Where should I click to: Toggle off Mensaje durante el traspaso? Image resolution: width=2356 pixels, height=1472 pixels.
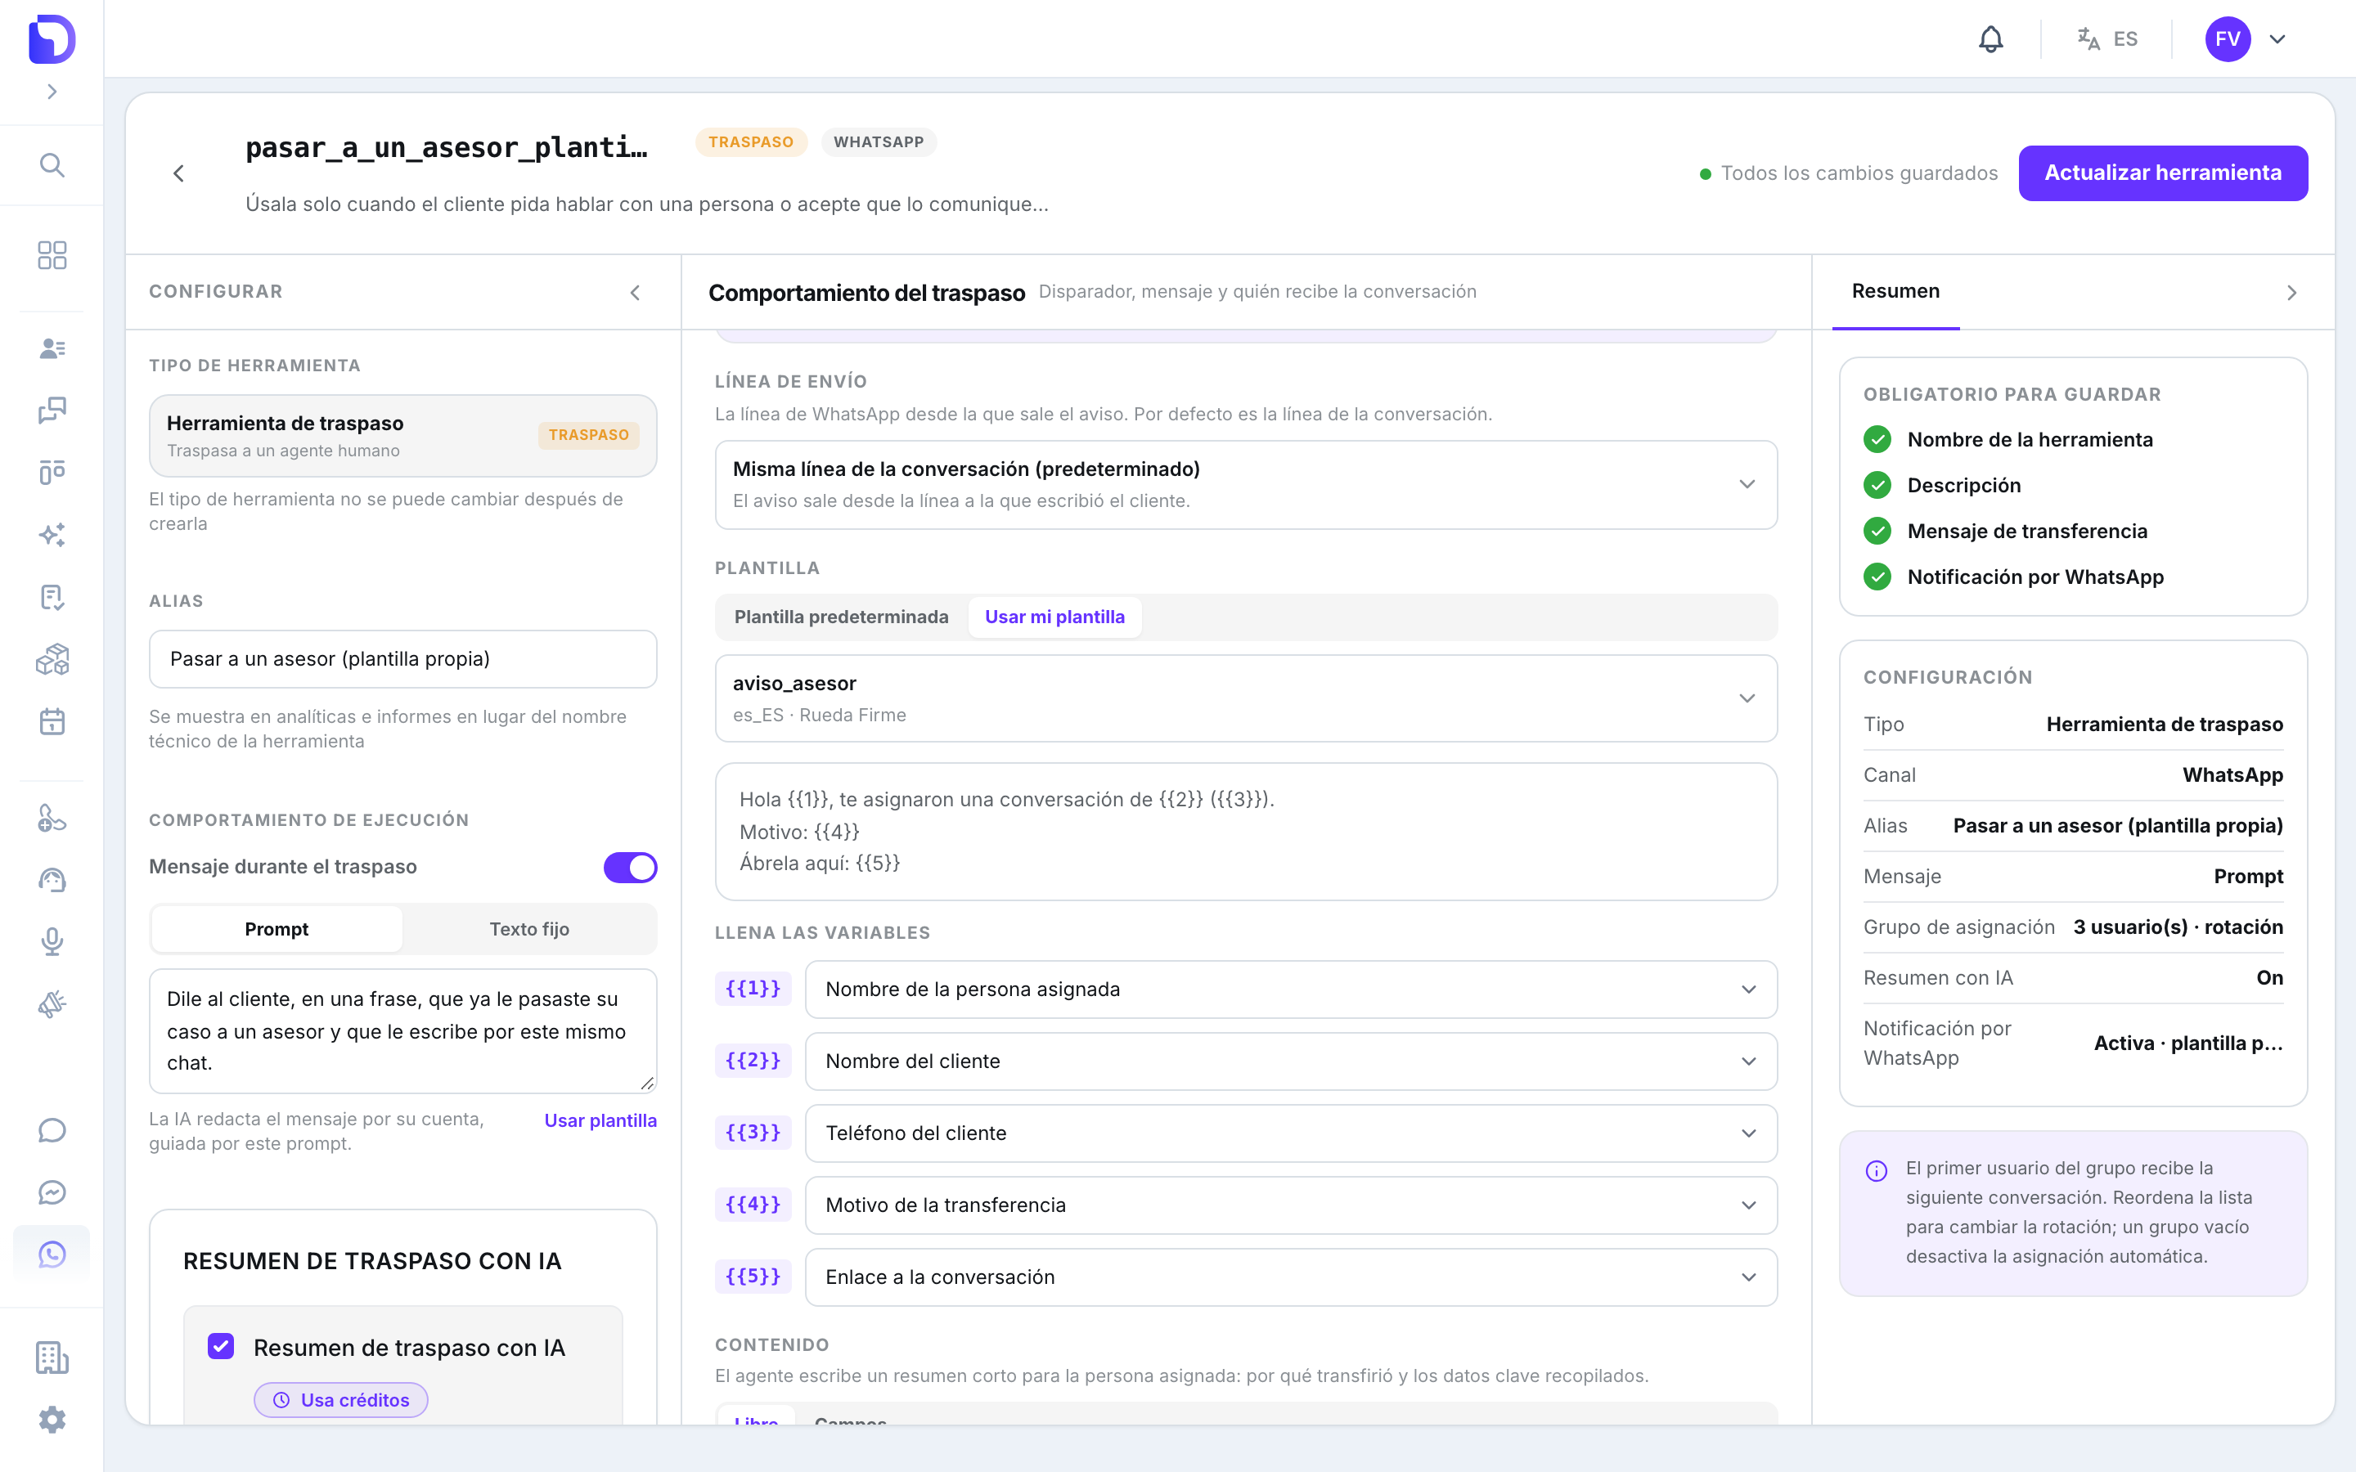coord(630,867)
